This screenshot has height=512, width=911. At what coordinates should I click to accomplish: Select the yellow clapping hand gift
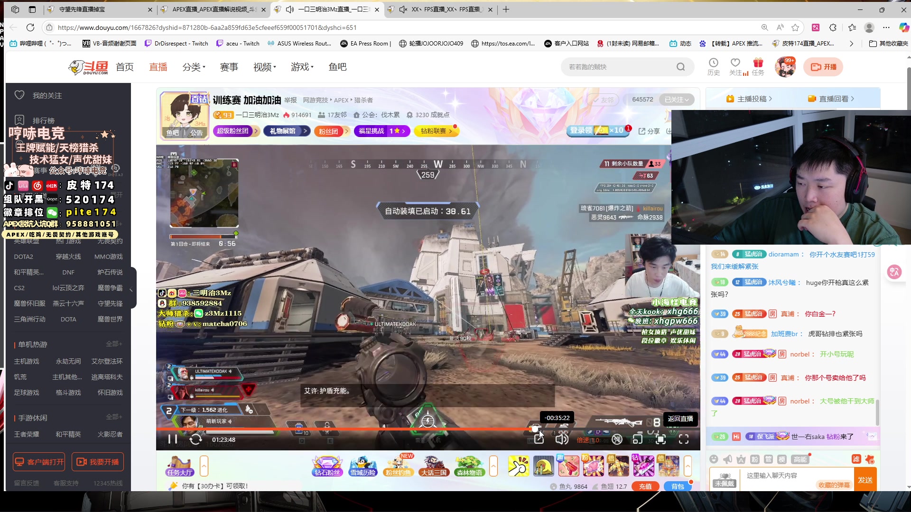(519, 466)
